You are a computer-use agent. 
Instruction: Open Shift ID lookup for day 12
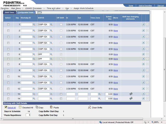[x=51, y=89]
